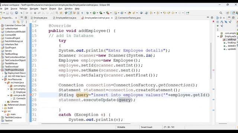Viewport: 238px width, 133px height.
Task: Click the Save toolbar icon
Action: coord(7,13)
